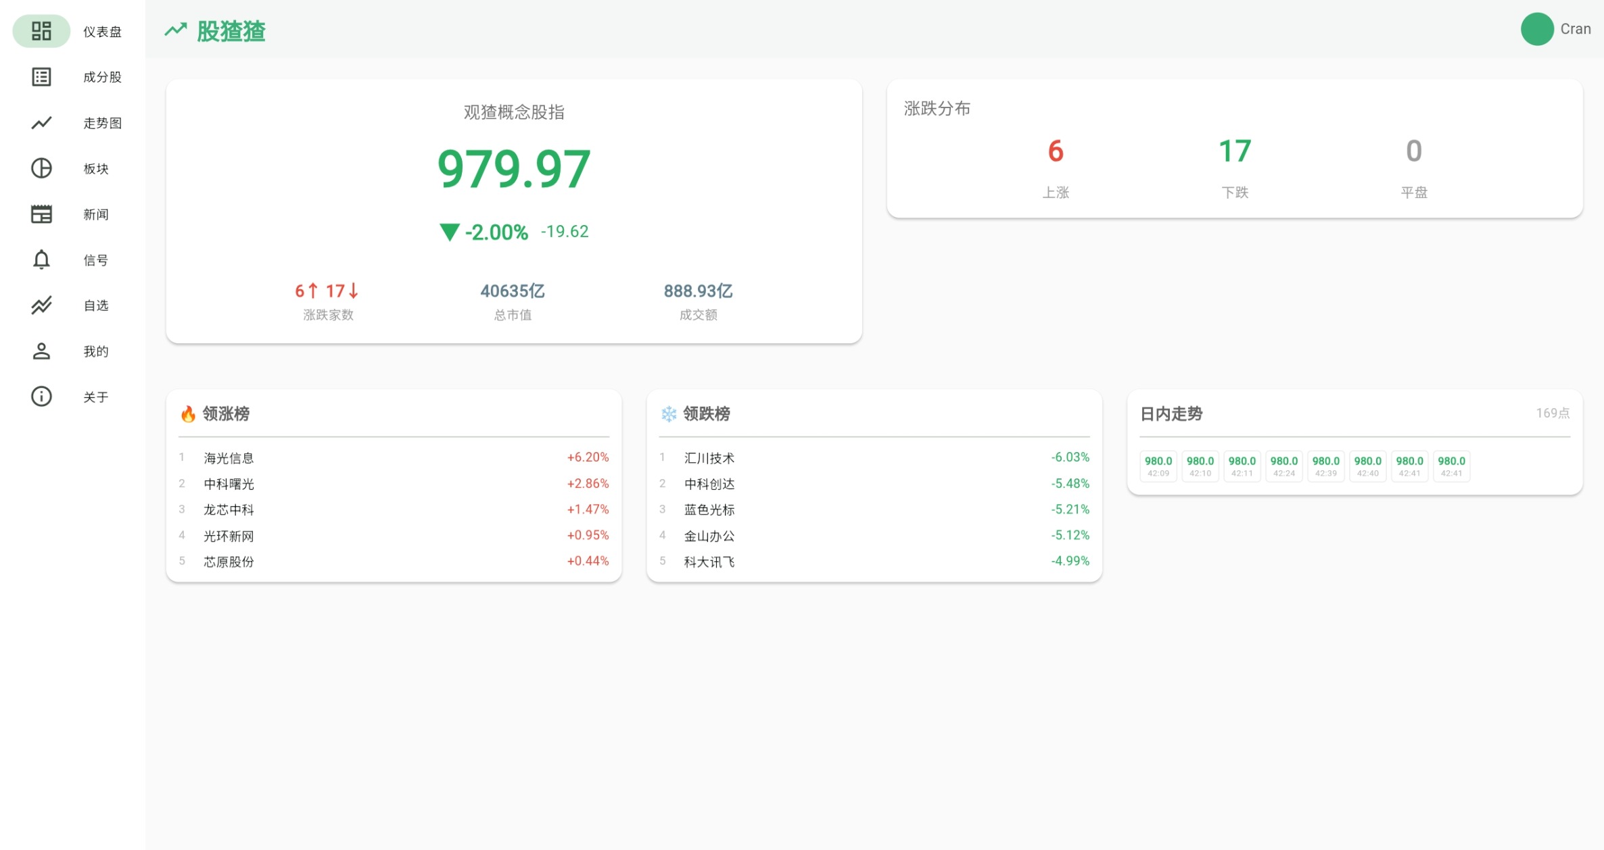Select 中科创达 row
The image size is (1604, 850).
coord(874,484)
